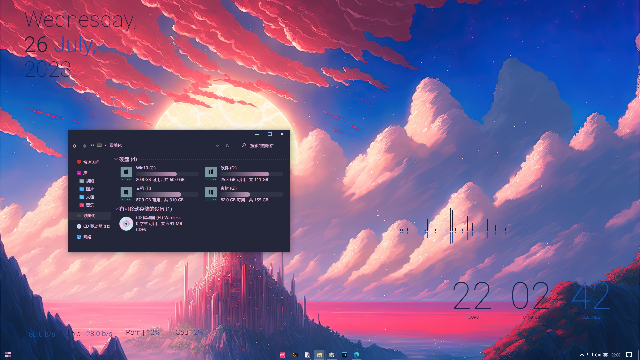Open 网络 in the navigation pane
Image resolution: width=640 pixels, height=360 pixels.
87,237
